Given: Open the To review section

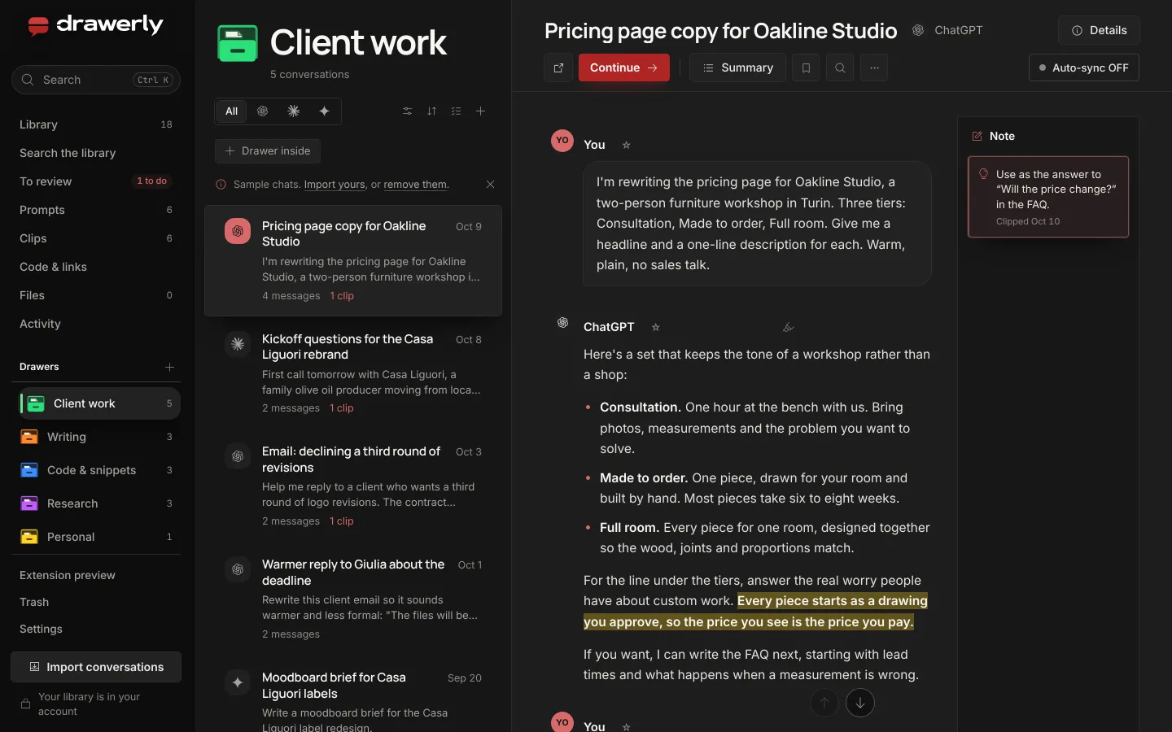Looking at the screenshot, I should pyautogui.click(x=96, y=181).
